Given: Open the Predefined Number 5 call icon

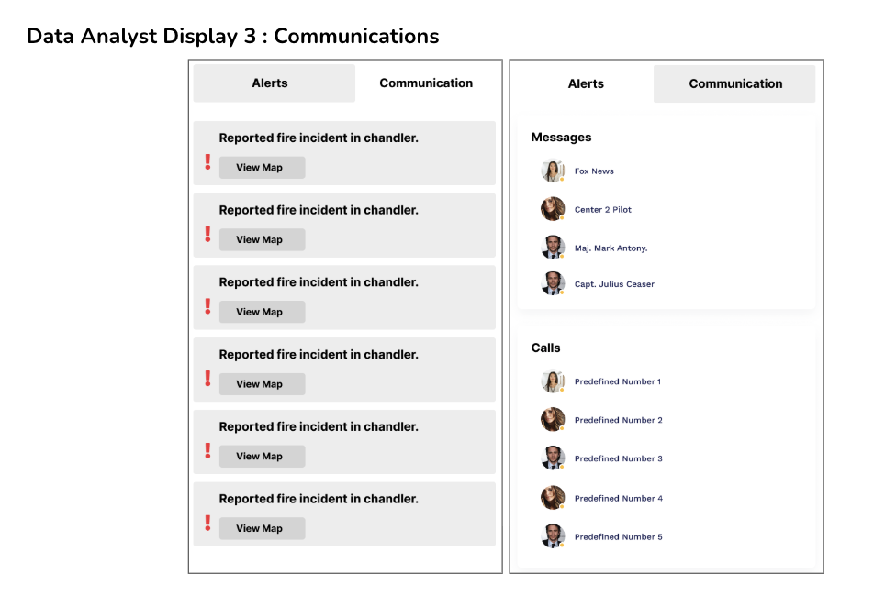Looking at the screenshot, I should point(553,536).
